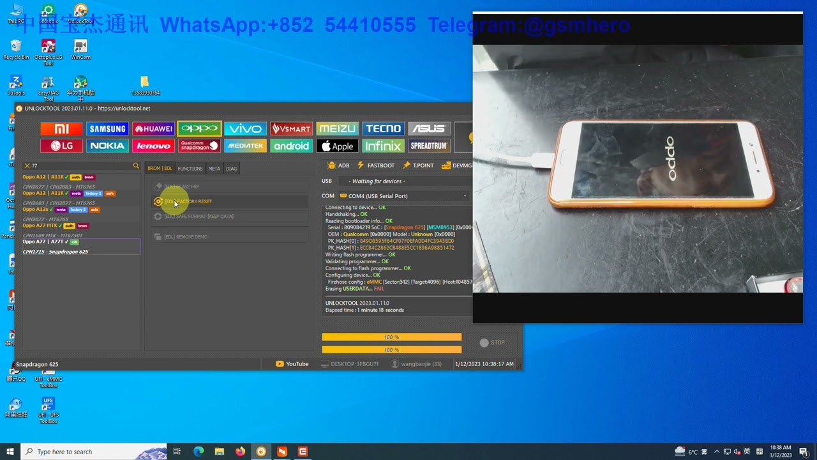Select the OPPO brand tile
Screen dimensions: 817x460
pyautogui.click(x=199, y=129)
